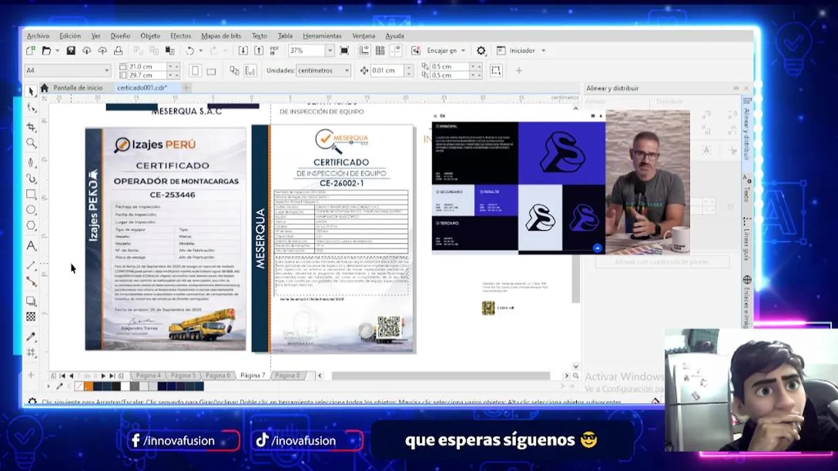
Task: Select the Crop tool
Action: point(31,126)
